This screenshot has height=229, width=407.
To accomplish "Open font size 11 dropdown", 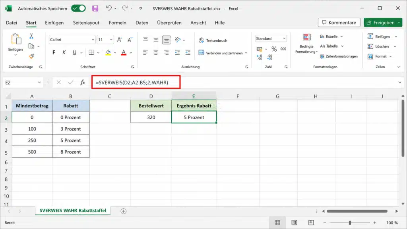I will [111, 40].
